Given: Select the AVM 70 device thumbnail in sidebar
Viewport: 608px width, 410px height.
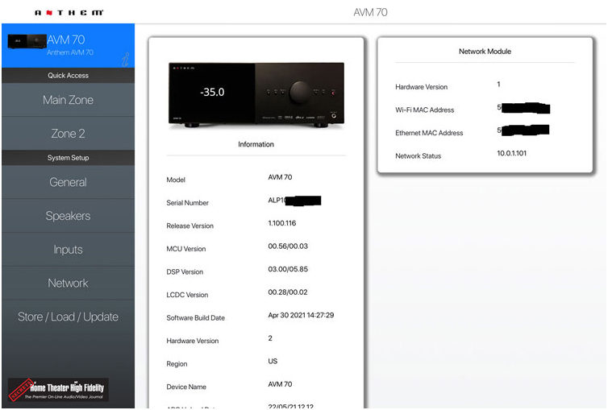Looking at the screenshot, I should pos(27,41).
